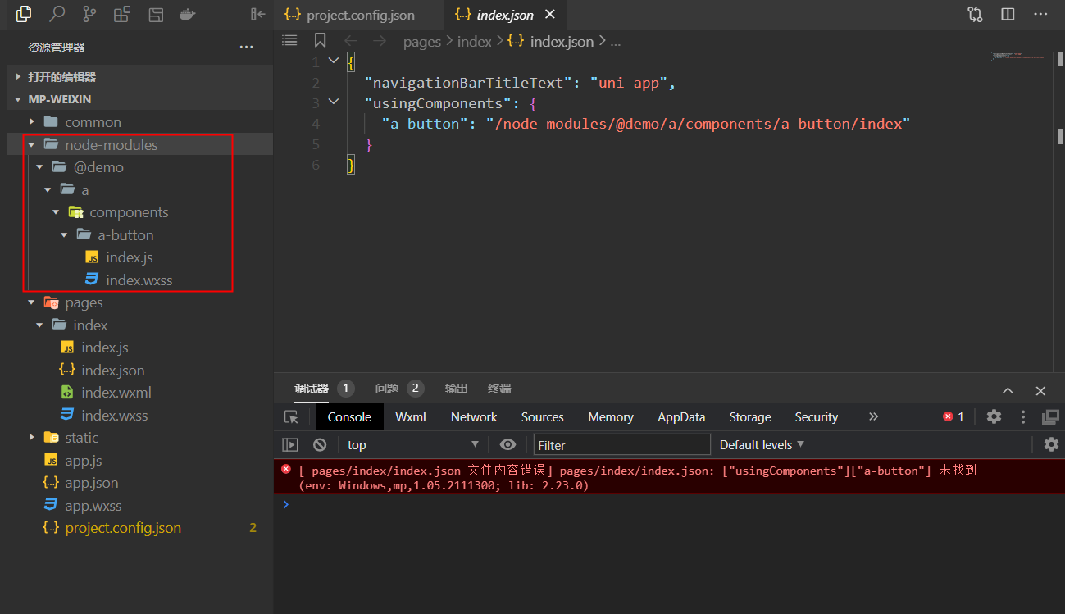The image size is (1065, 614).
Task: Click the outline list icon in breadcrumb bar
Action: (289, 40)
